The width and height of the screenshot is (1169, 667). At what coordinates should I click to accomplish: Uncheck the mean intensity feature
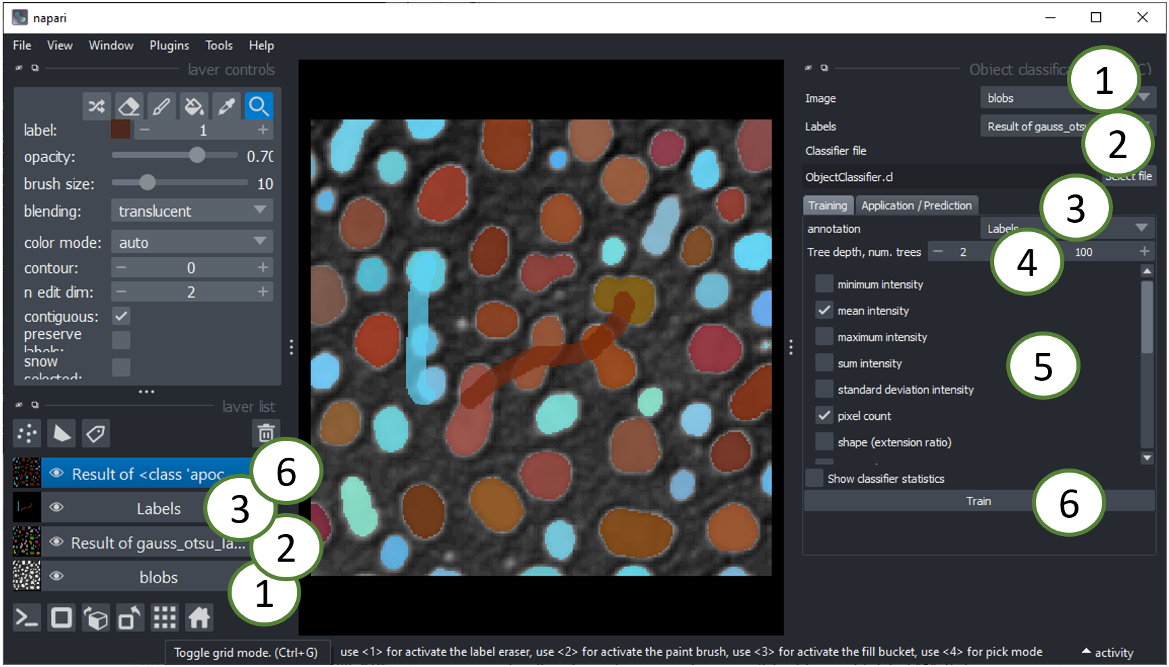[x=824, y=310]
